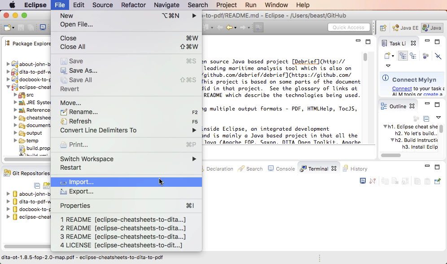Image resolution: width=447 pixels, height=264 pixels.
Task: Expand docbook-to-p repository in Git Repositories
Action: [x=8, y=209]
